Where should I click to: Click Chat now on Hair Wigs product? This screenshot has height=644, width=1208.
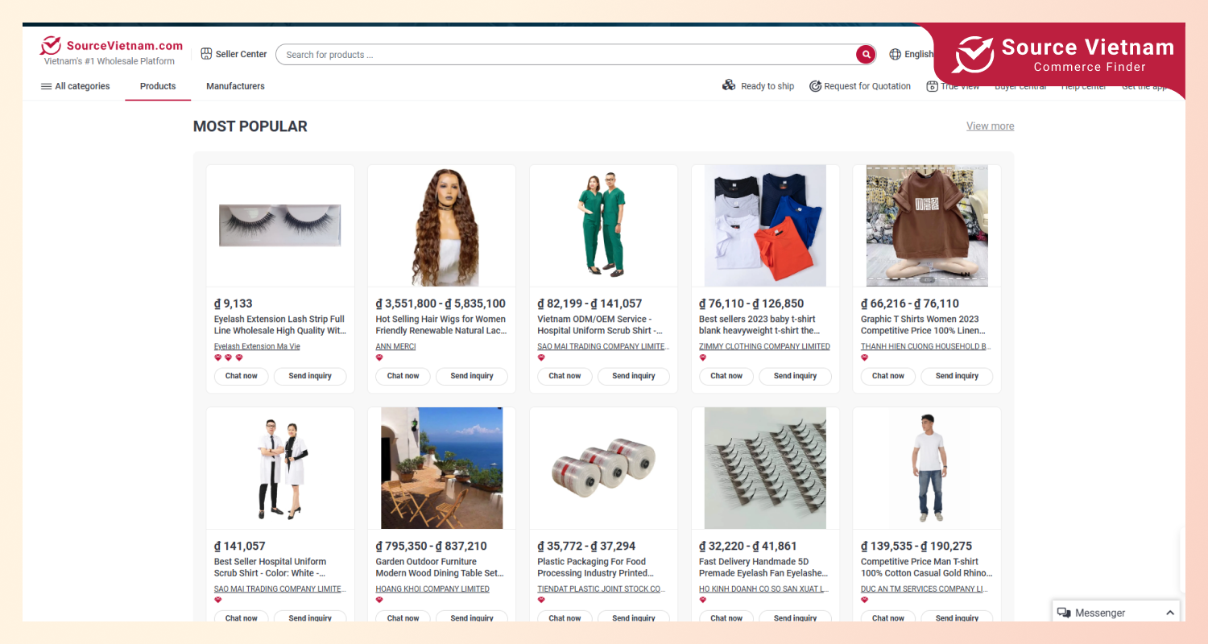[x=403, y=376]
